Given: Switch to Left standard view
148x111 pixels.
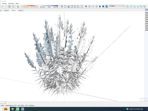Looking at the screenshot, I should click(x=78, y=6).
